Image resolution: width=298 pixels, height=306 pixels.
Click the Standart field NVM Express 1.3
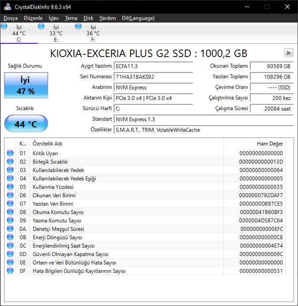[x=204, y=119]
